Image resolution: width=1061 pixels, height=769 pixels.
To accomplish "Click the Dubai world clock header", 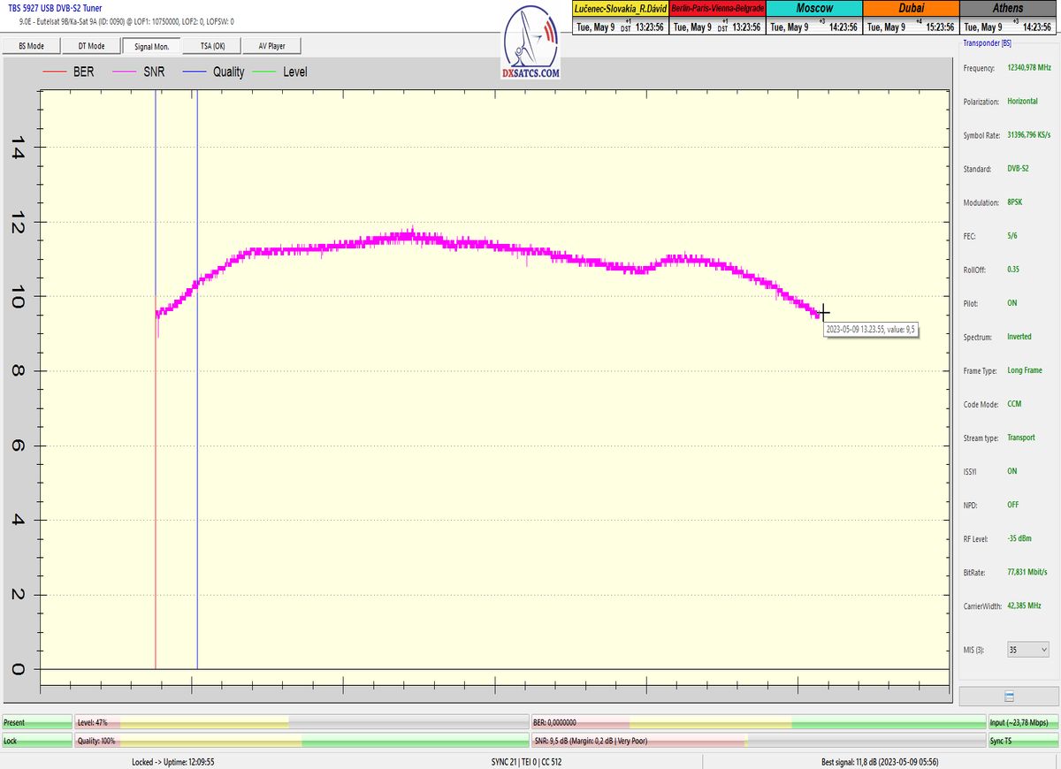I will tap(910, 8).
